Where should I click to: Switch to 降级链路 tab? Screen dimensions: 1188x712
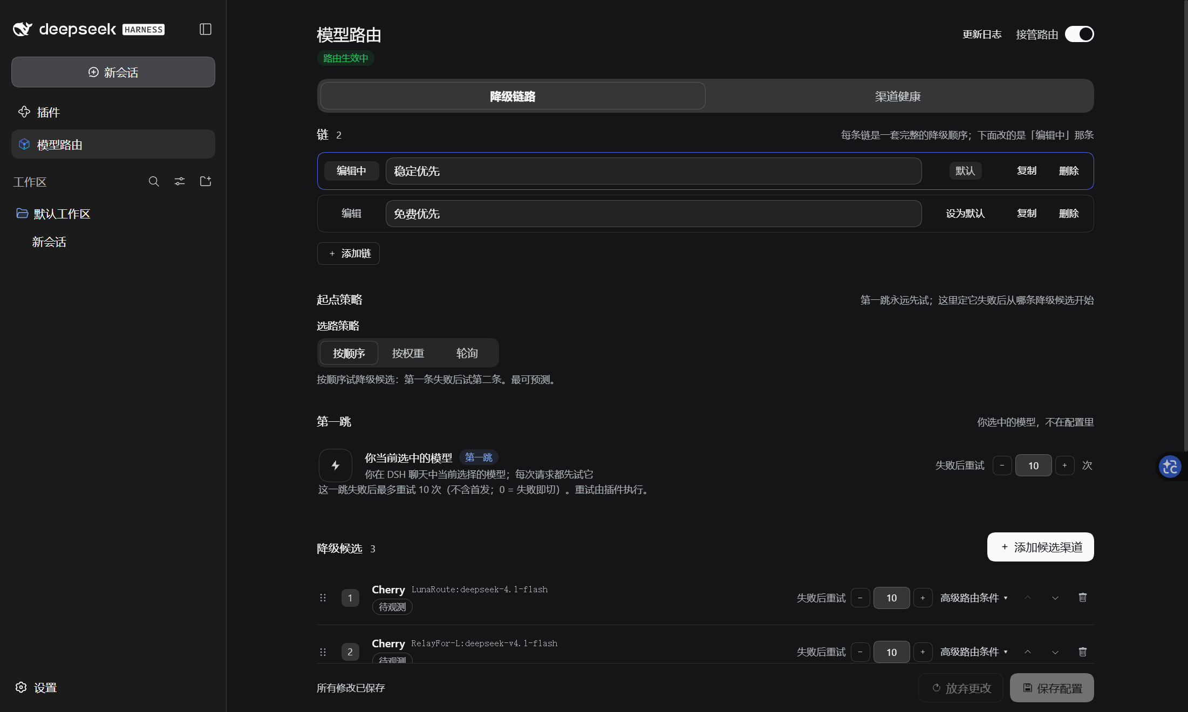pos(513,96)
